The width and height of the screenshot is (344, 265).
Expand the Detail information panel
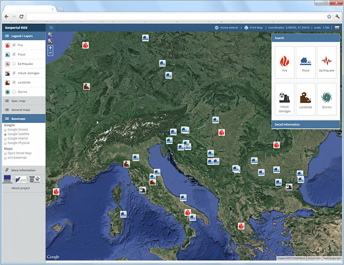(x=305, y=125)
